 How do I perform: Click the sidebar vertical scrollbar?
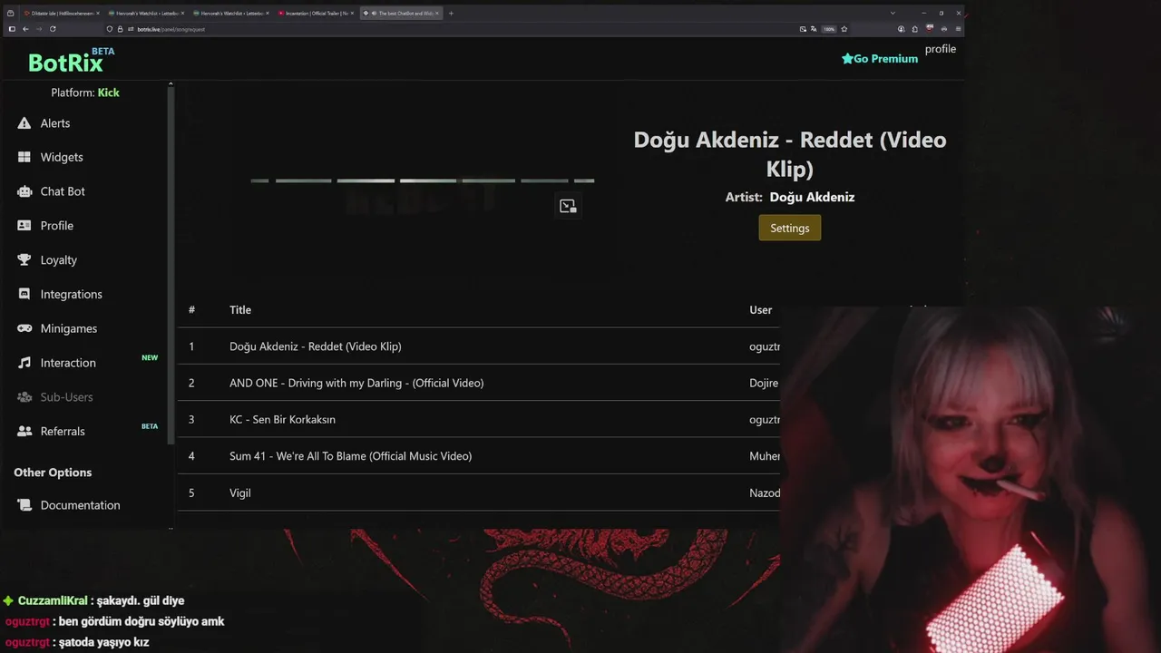pyautogui.click(x=171, y=263)
